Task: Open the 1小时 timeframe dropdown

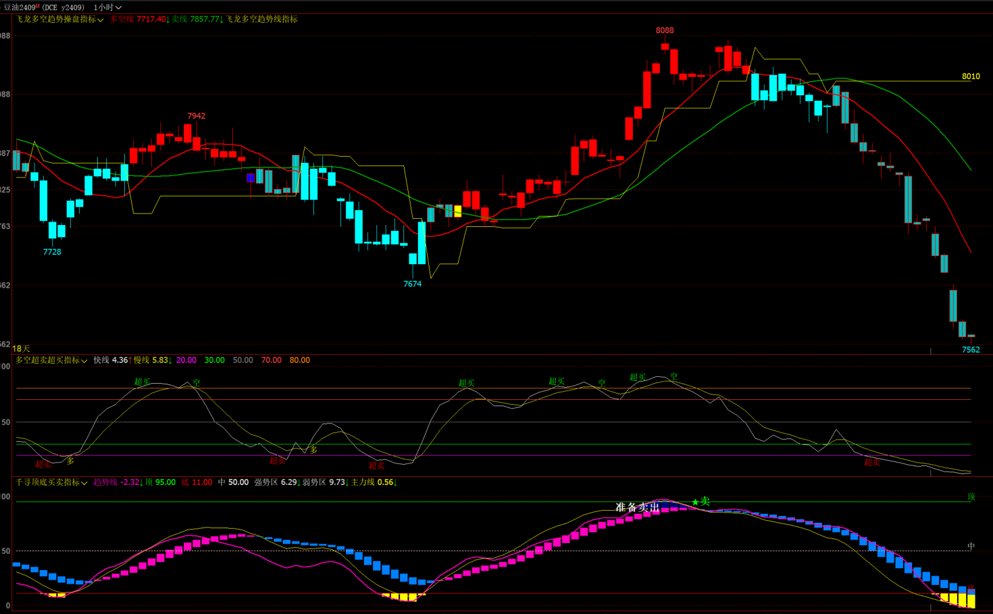Action: tap(107, 7)
